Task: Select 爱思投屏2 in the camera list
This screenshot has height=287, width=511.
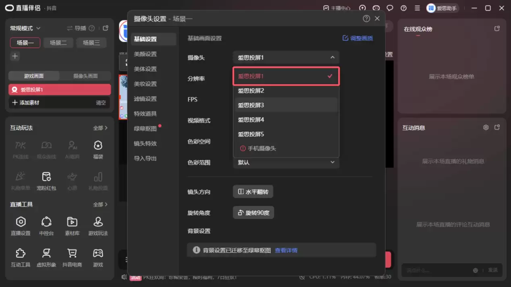Action: click(286, 91)
